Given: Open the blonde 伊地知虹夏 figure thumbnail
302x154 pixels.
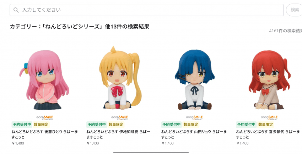Looking at the screenshot, I should 119,78.
